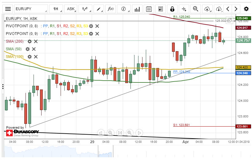Click the 124.423 yellow price tag
Image resolution: width=252 pixels, height=160 pixels.
click(243, 67)
